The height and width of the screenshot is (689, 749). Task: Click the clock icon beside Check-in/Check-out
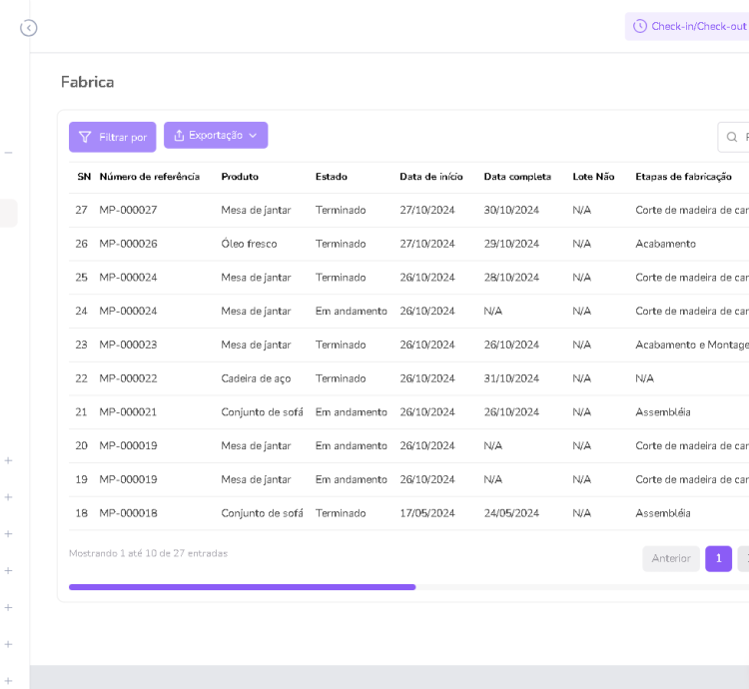pyautogui.click(x=640, y=26)
